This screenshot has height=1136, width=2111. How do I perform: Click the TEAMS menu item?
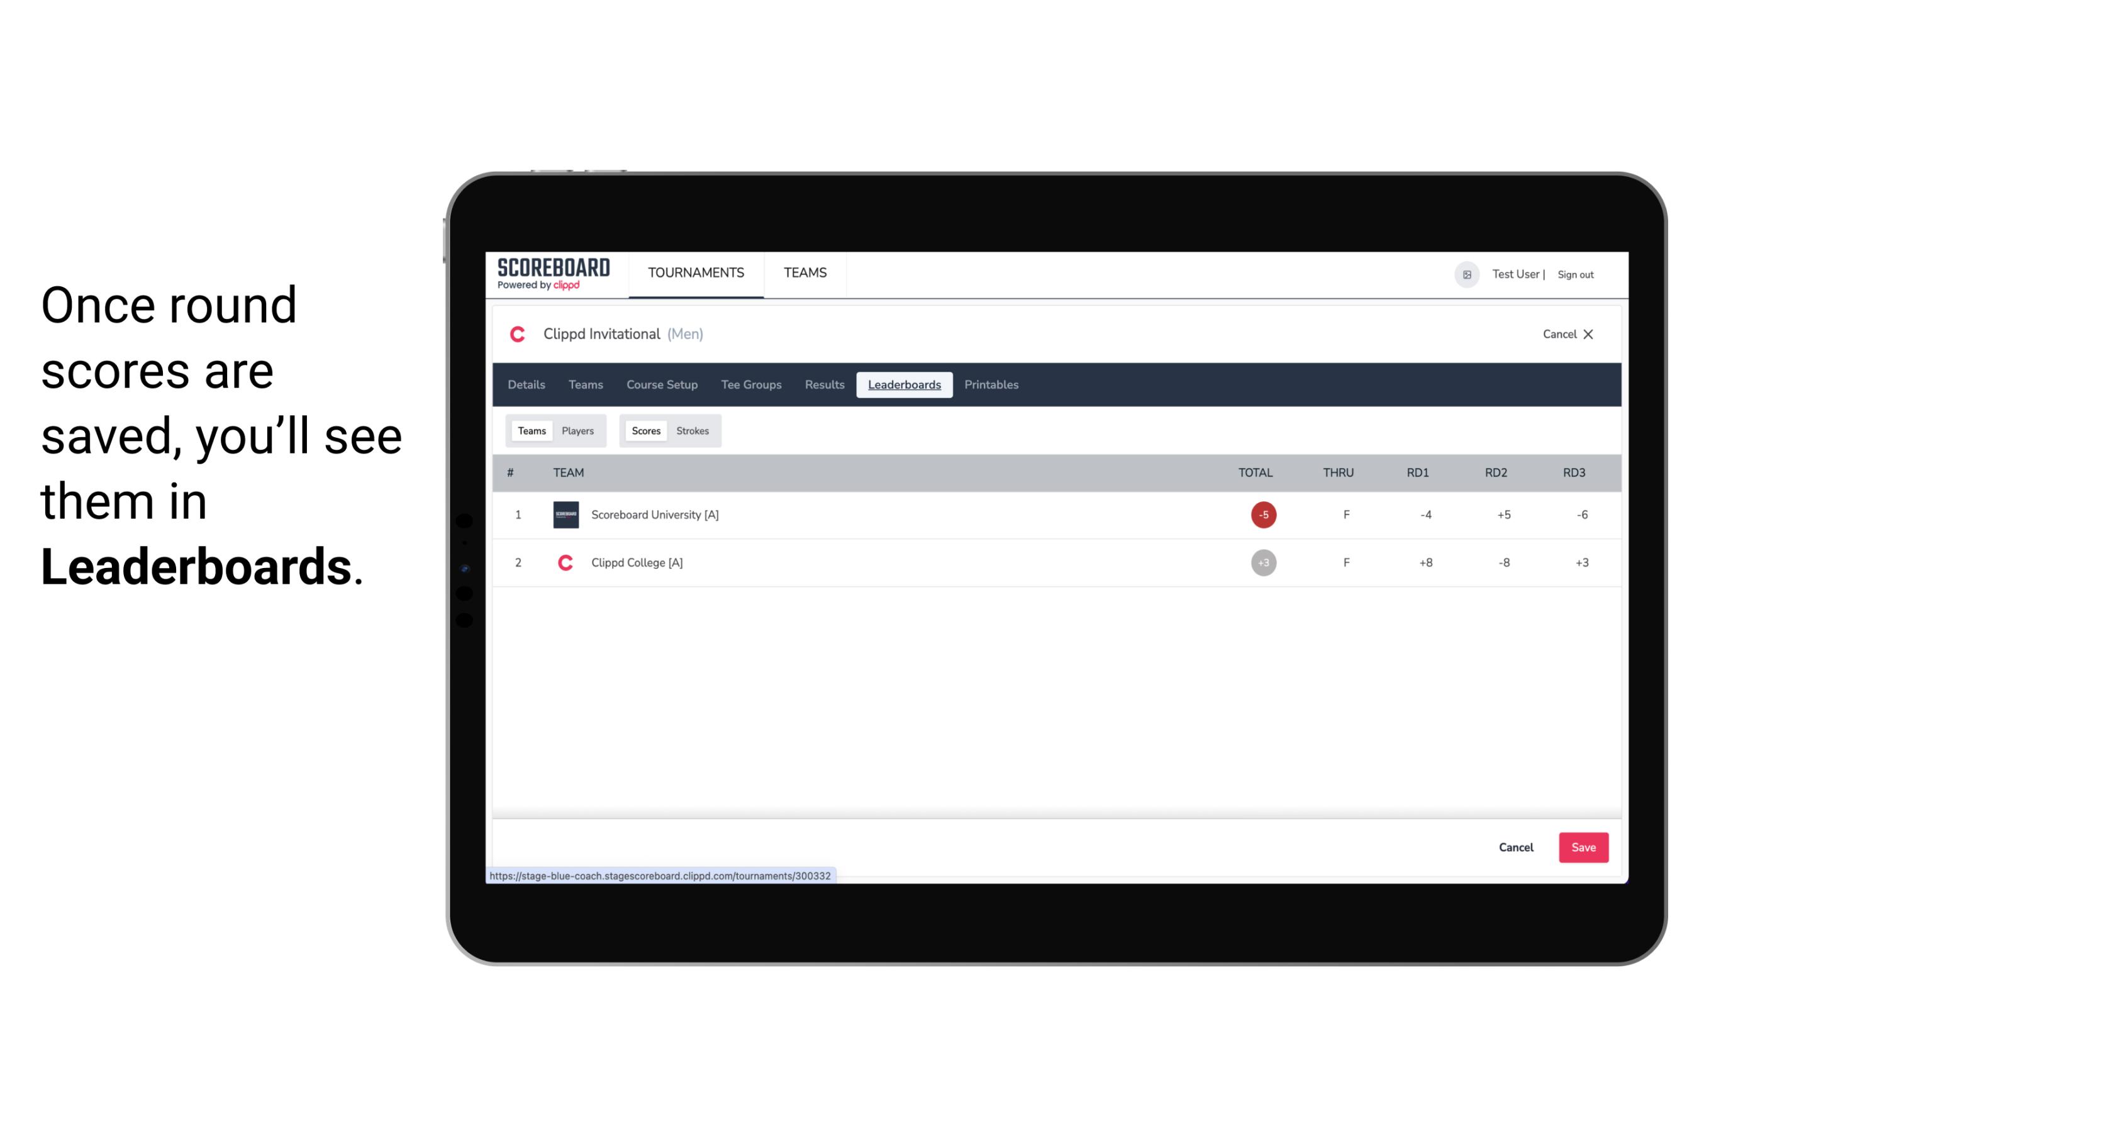coord(806,273)
